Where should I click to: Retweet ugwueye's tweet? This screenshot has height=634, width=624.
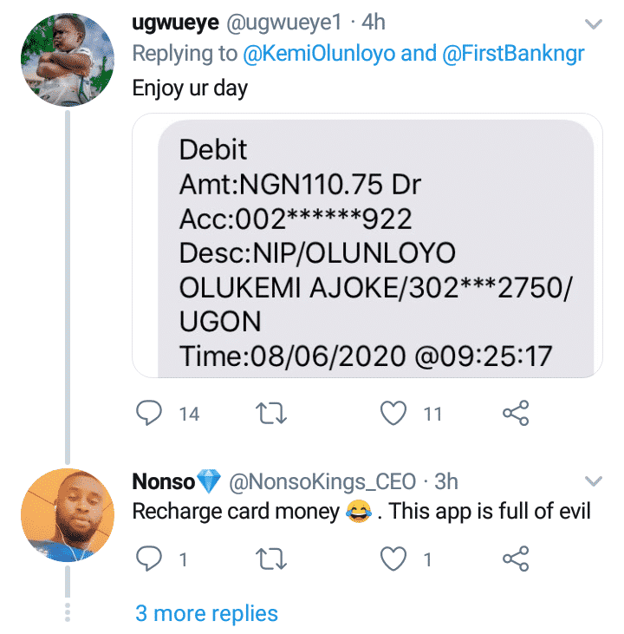click(273, 414)
